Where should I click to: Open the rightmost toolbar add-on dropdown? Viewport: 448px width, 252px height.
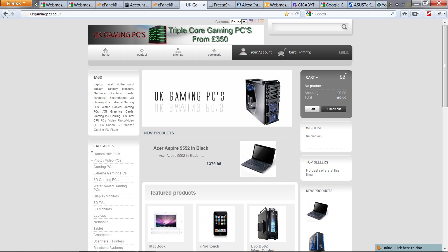click(x=445, y=14)
